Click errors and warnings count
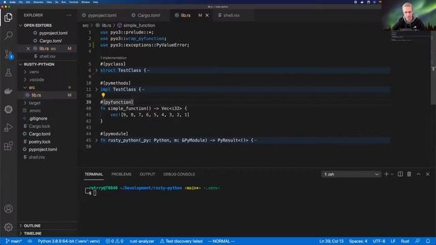 (x=114, y=241)
